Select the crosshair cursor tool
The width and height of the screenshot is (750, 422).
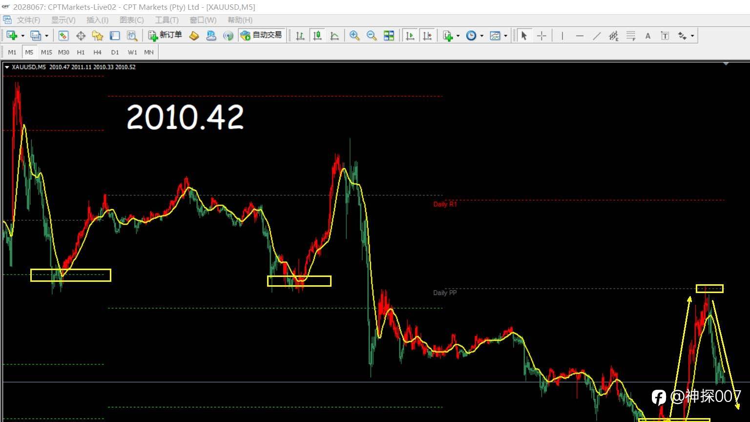tap(542, 36)
